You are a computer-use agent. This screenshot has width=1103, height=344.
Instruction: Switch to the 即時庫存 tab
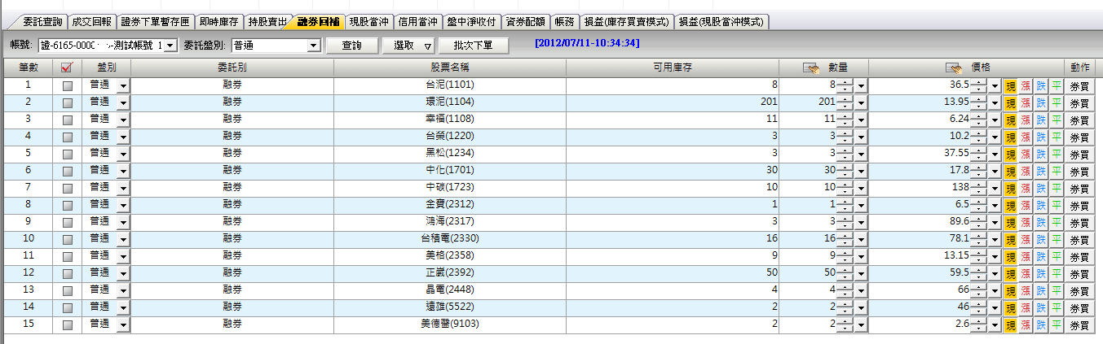coord(220,22)
